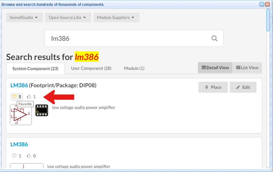Click thumbs-up on second LM386 result
The width and height of the screenshot is (273, 172).
29,156
